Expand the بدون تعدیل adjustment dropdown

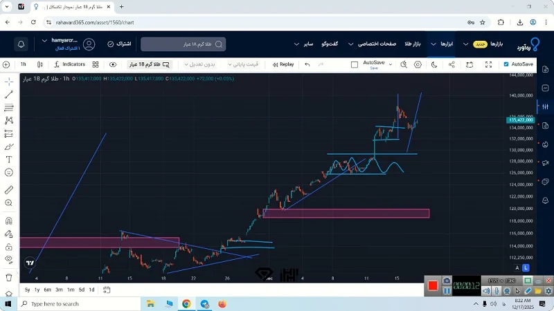coord(199,64)
